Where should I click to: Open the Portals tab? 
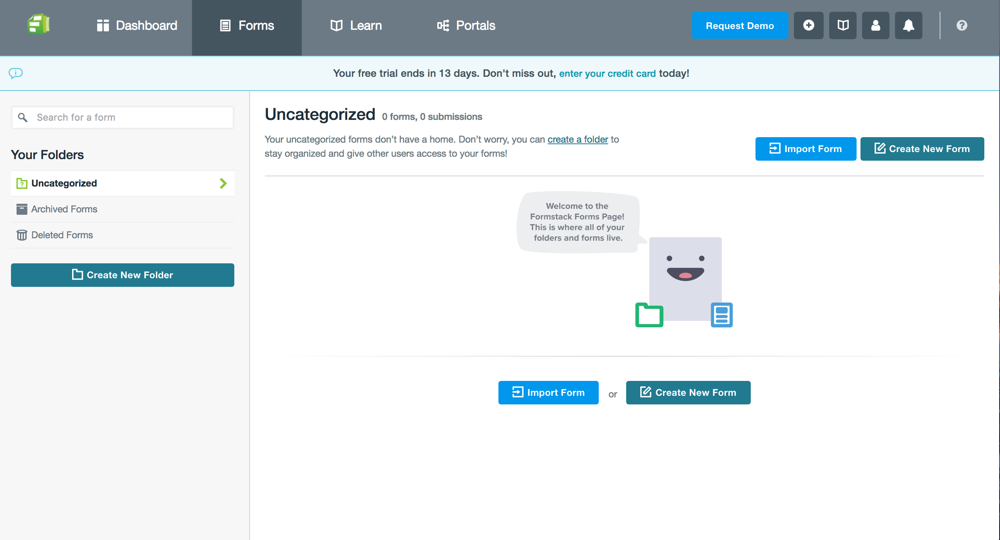tap(466, 26)
